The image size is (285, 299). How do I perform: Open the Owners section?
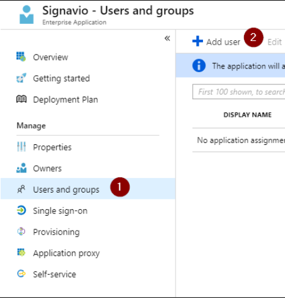point(47,169)
